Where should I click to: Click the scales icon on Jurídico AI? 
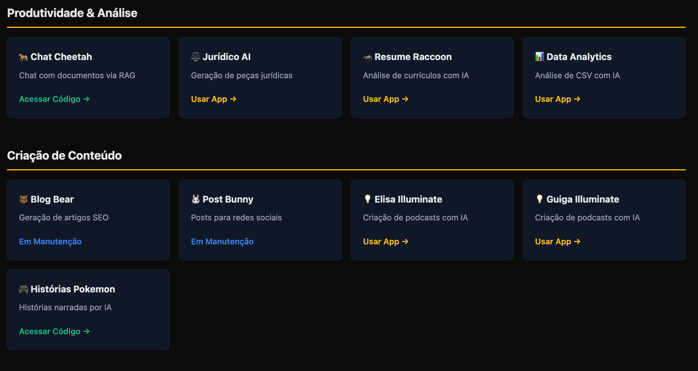tap(195, 57)
